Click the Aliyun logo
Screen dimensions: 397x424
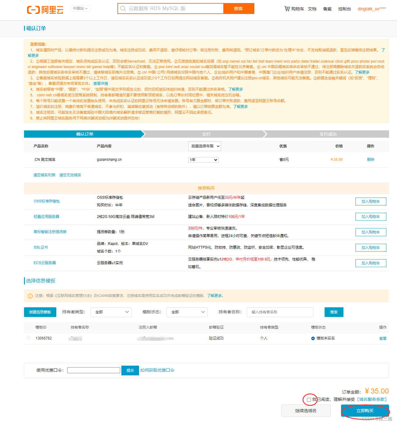point(45,10)
